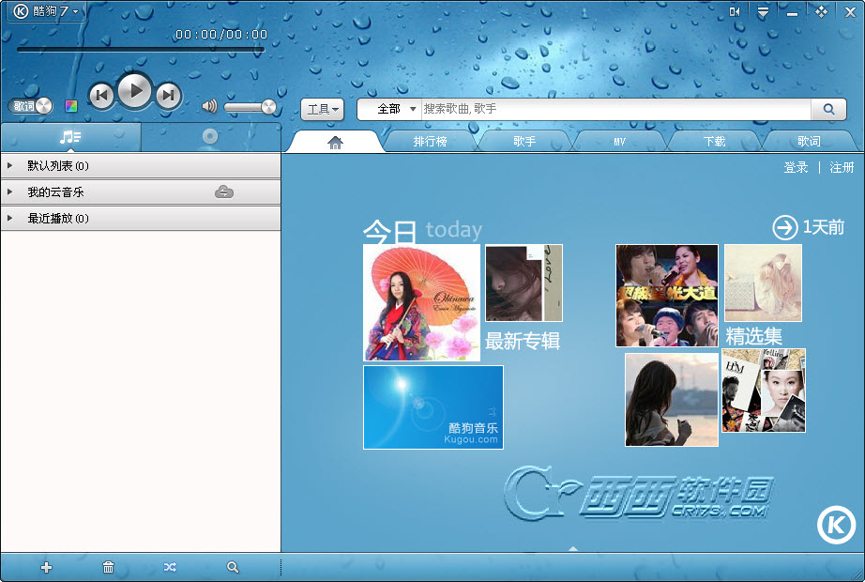Open the 下载 tab
The image size is (865, 582).
[714, 142]
